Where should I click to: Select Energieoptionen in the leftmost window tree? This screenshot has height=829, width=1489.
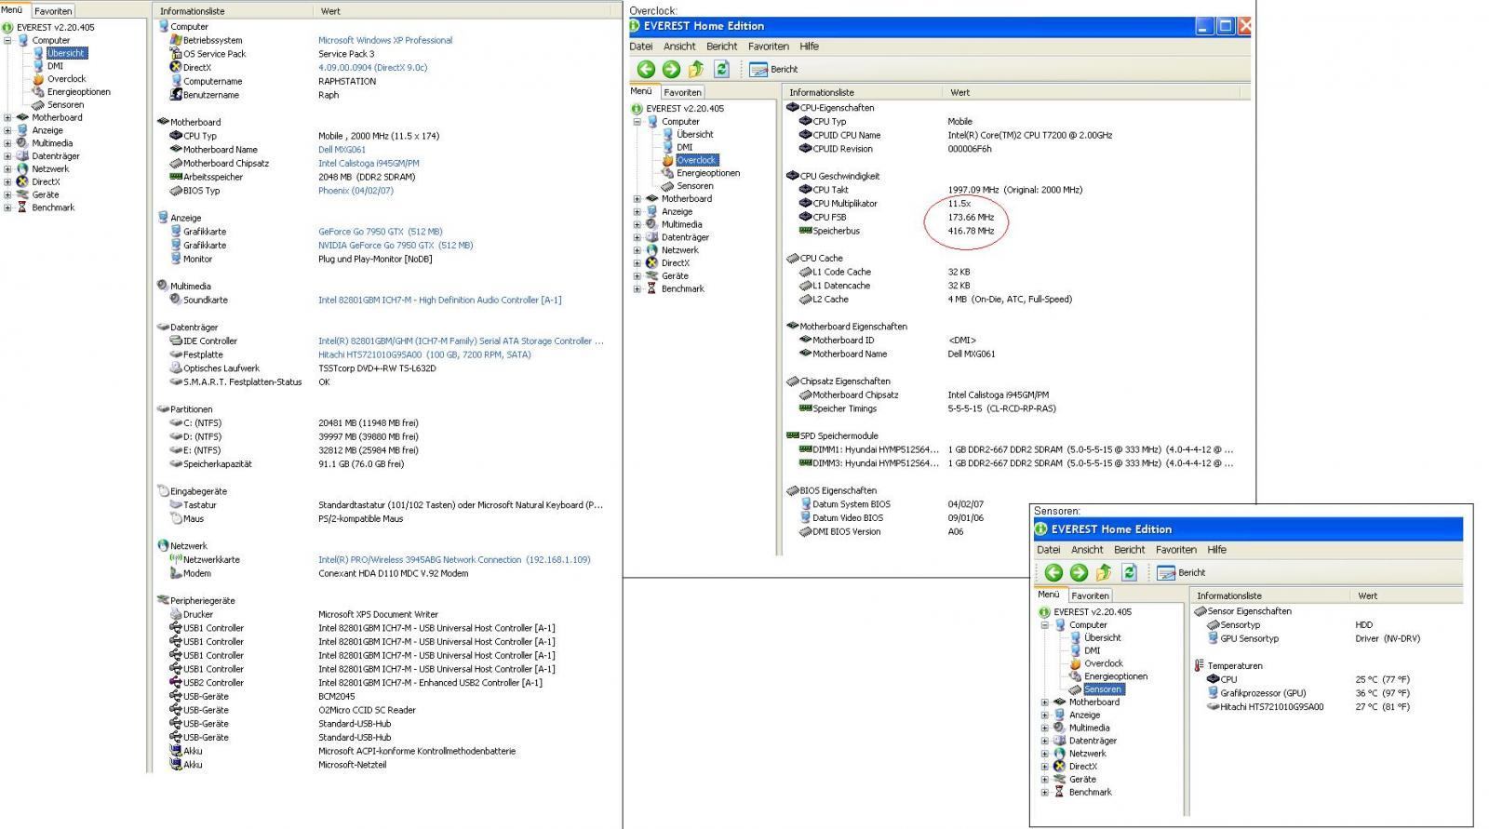coord(78,92)
